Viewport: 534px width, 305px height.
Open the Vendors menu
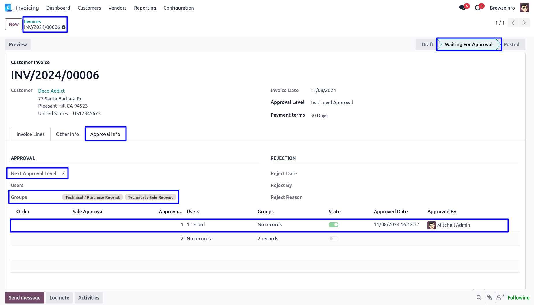118,8
